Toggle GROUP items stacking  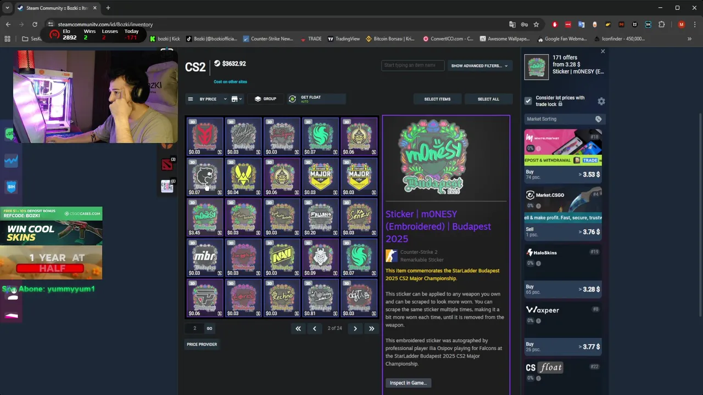coord(265,99)
